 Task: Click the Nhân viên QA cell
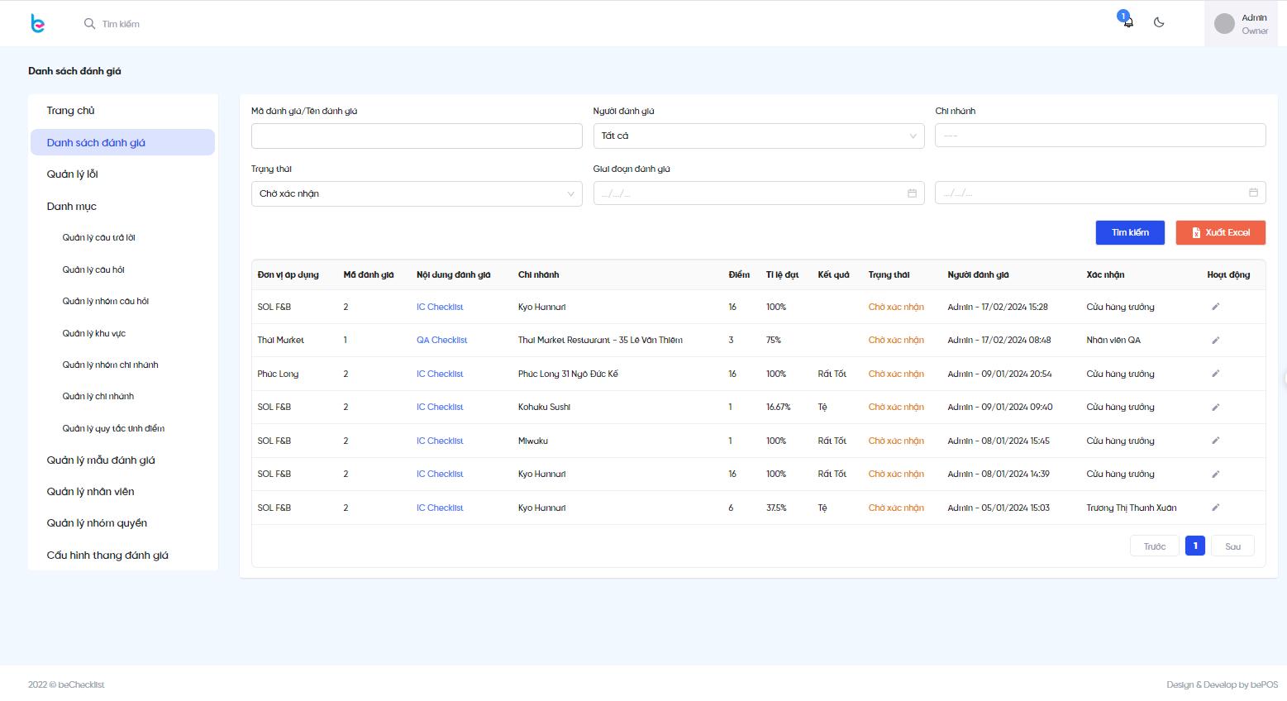point(1113,340)
